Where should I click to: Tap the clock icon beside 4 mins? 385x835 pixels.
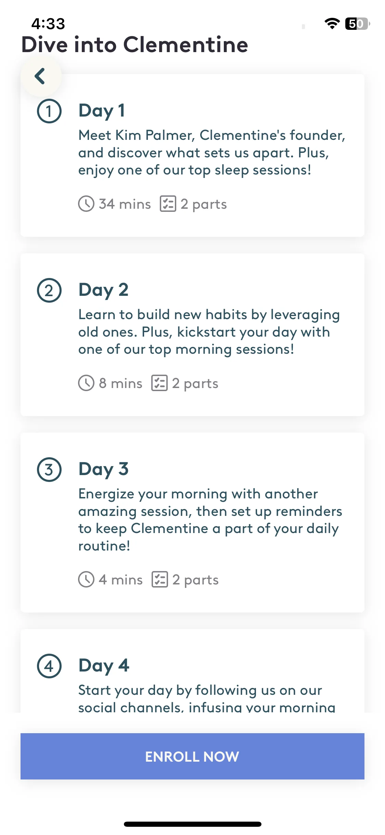(86, 580)
